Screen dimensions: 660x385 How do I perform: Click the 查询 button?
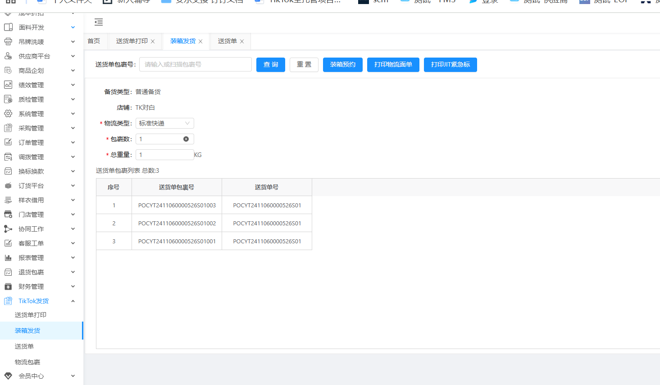[270, 65]
